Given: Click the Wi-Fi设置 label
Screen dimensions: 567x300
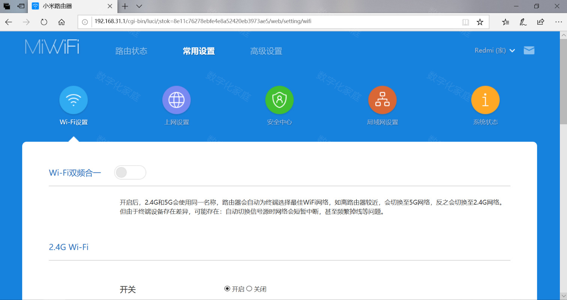Looking at the screenshot, I should pos(73,122).
